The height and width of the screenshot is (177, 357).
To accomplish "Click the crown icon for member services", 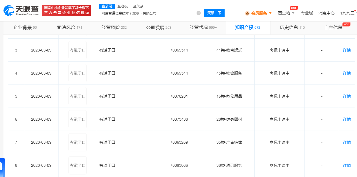I will point(247,13).
